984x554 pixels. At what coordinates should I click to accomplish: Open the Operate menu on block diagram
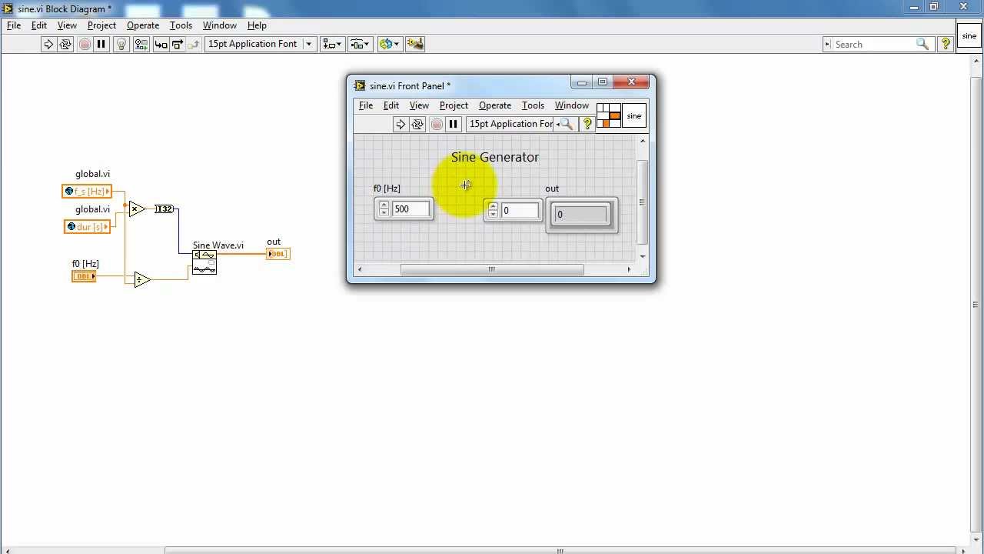[142, 25]
